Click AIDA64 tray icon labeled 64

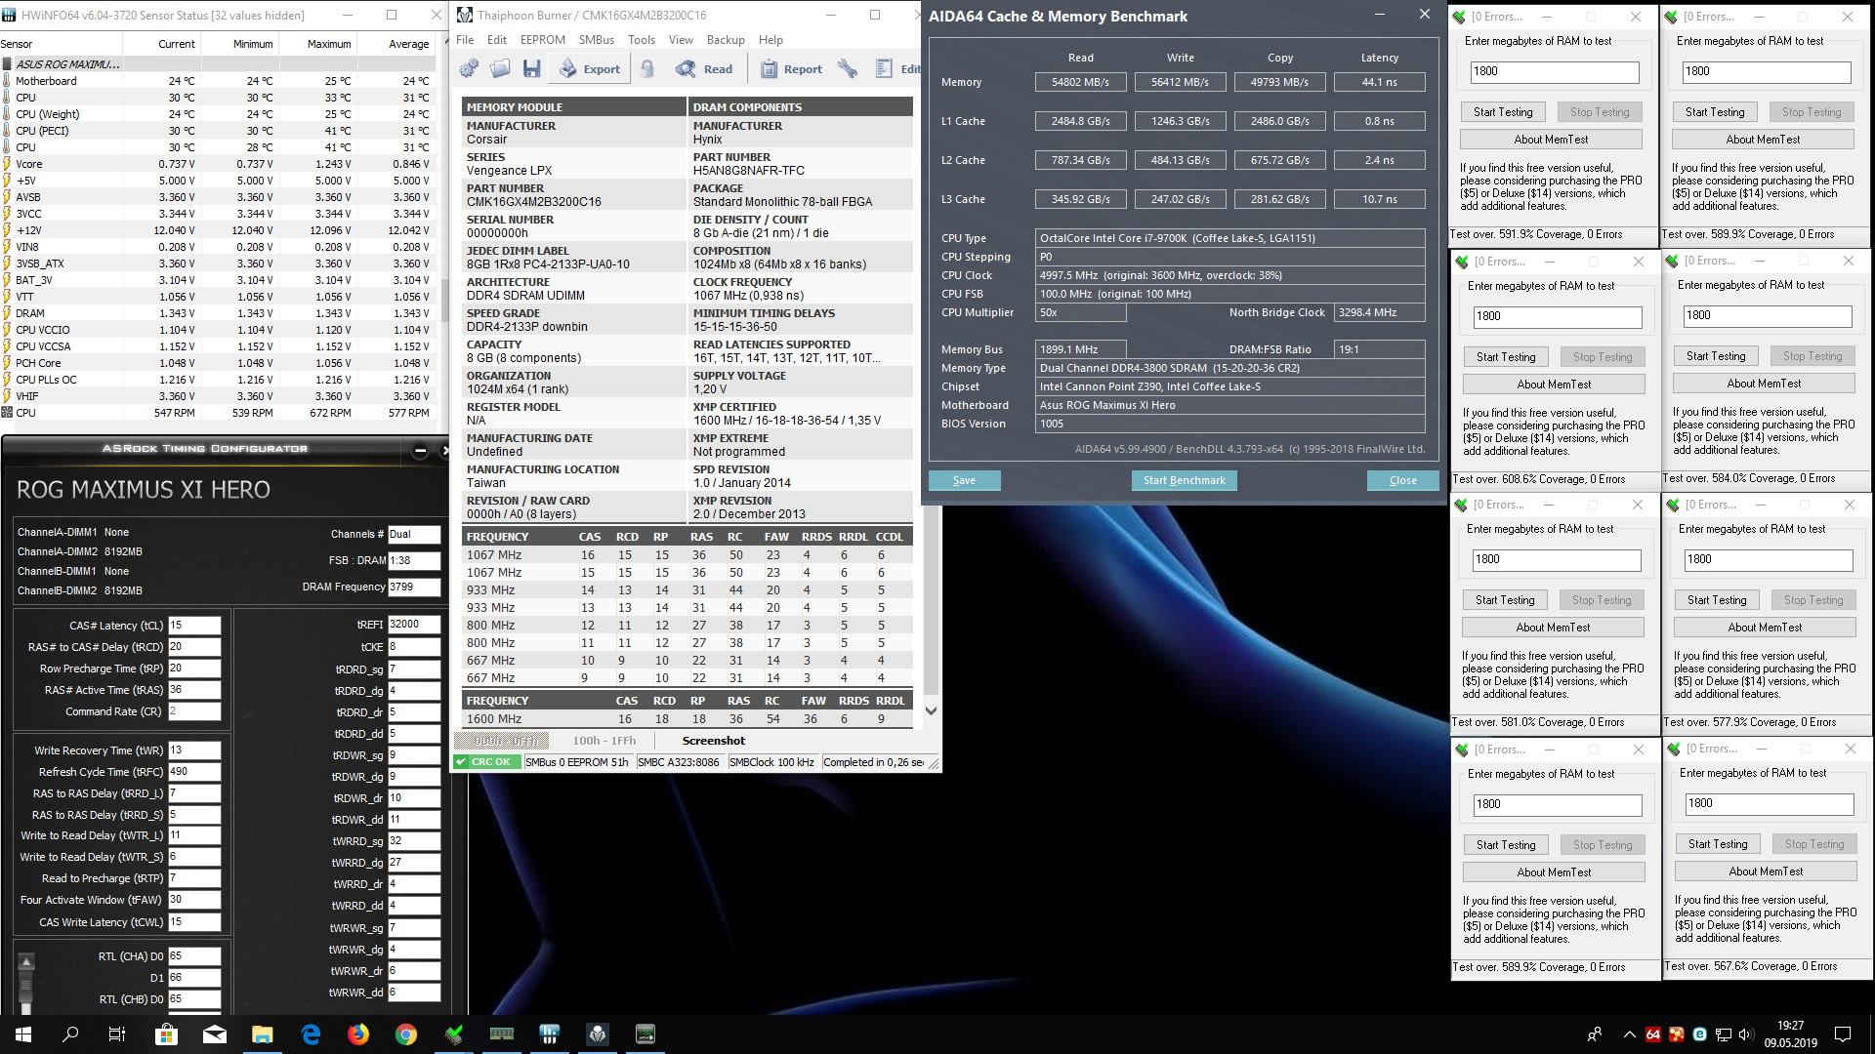pyautogui.click(x=1652, y=1034)
